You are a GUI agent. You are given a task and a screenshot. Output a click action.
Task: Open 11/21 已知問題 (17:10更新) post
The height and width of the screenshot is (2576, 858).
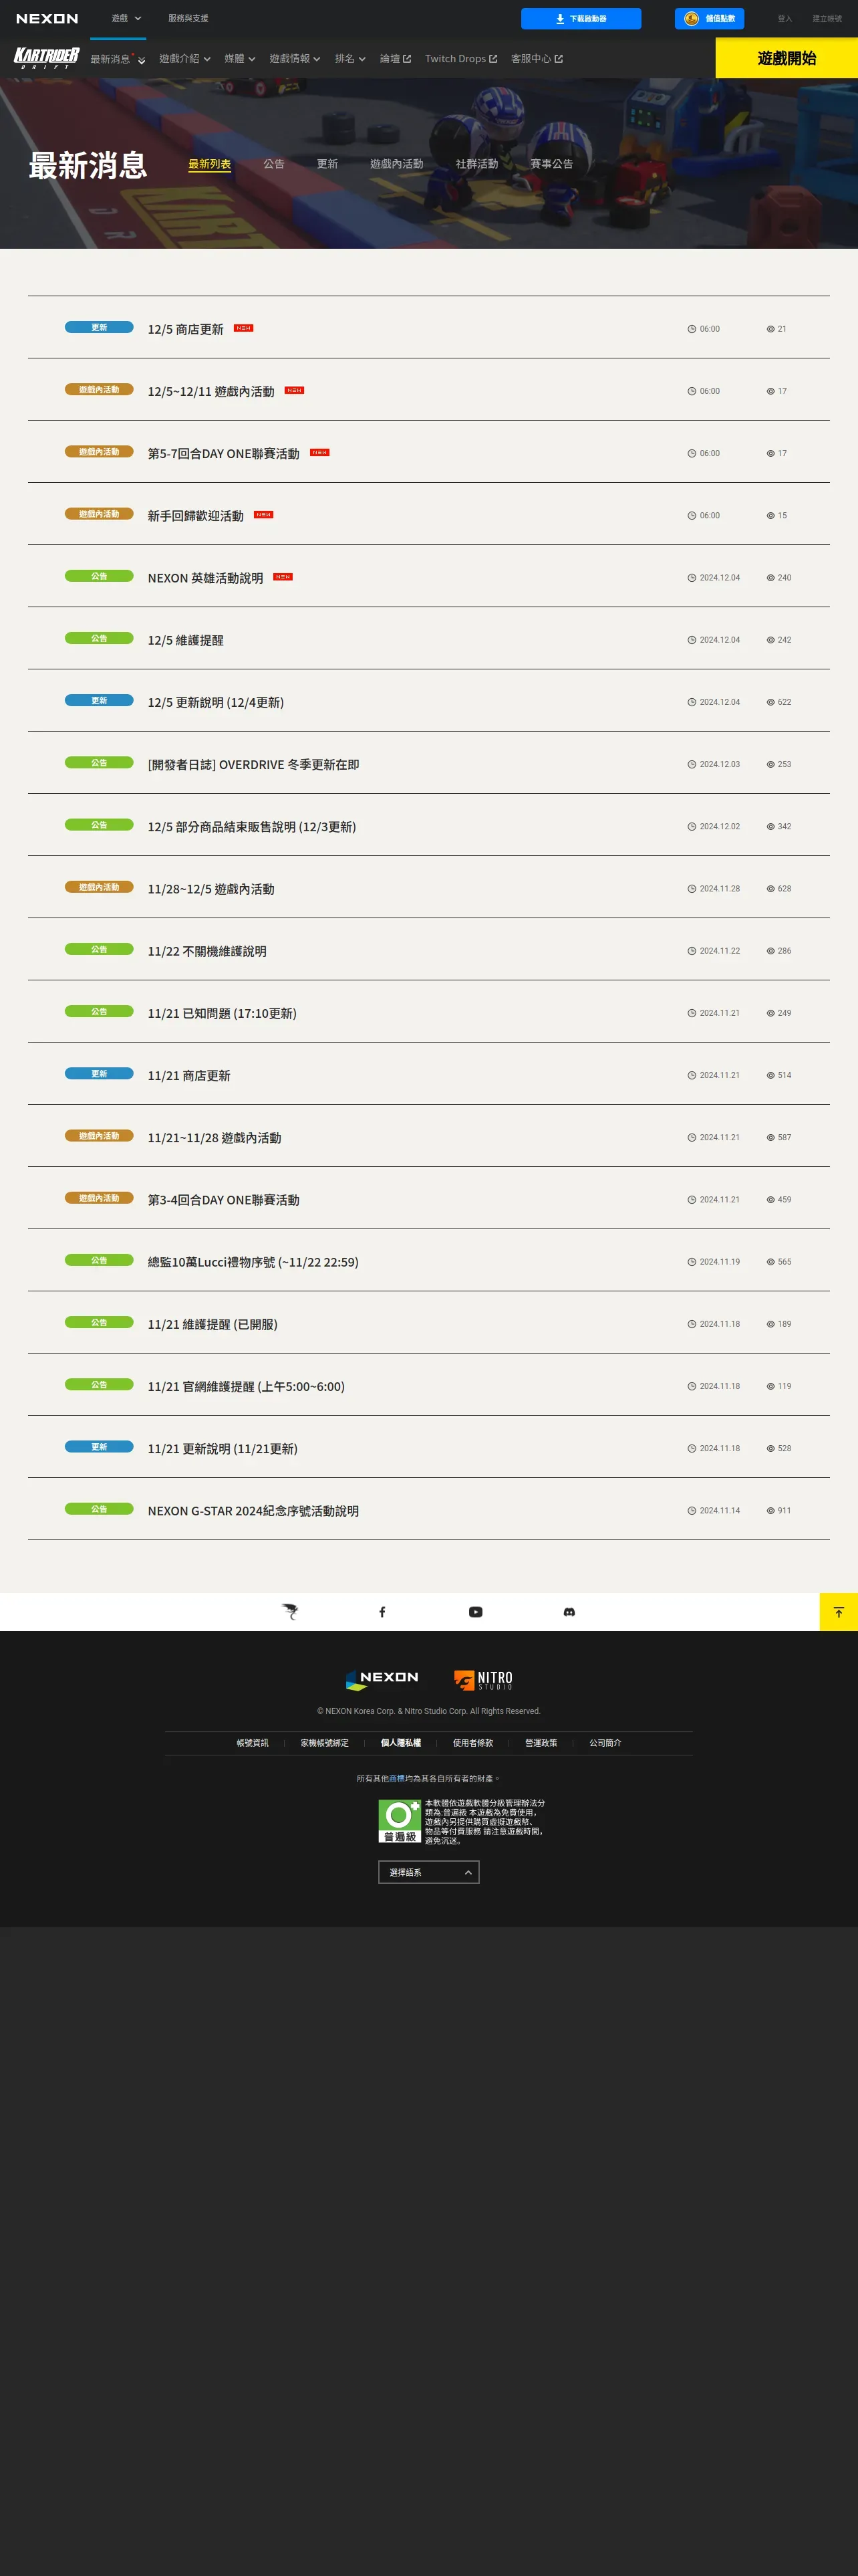(x=222, y=1013)
